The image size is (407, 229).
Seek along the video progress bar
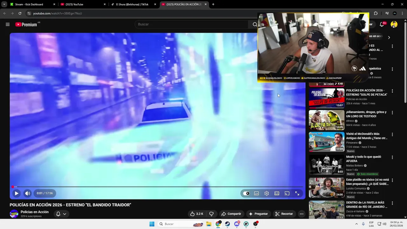click(157, 187)
